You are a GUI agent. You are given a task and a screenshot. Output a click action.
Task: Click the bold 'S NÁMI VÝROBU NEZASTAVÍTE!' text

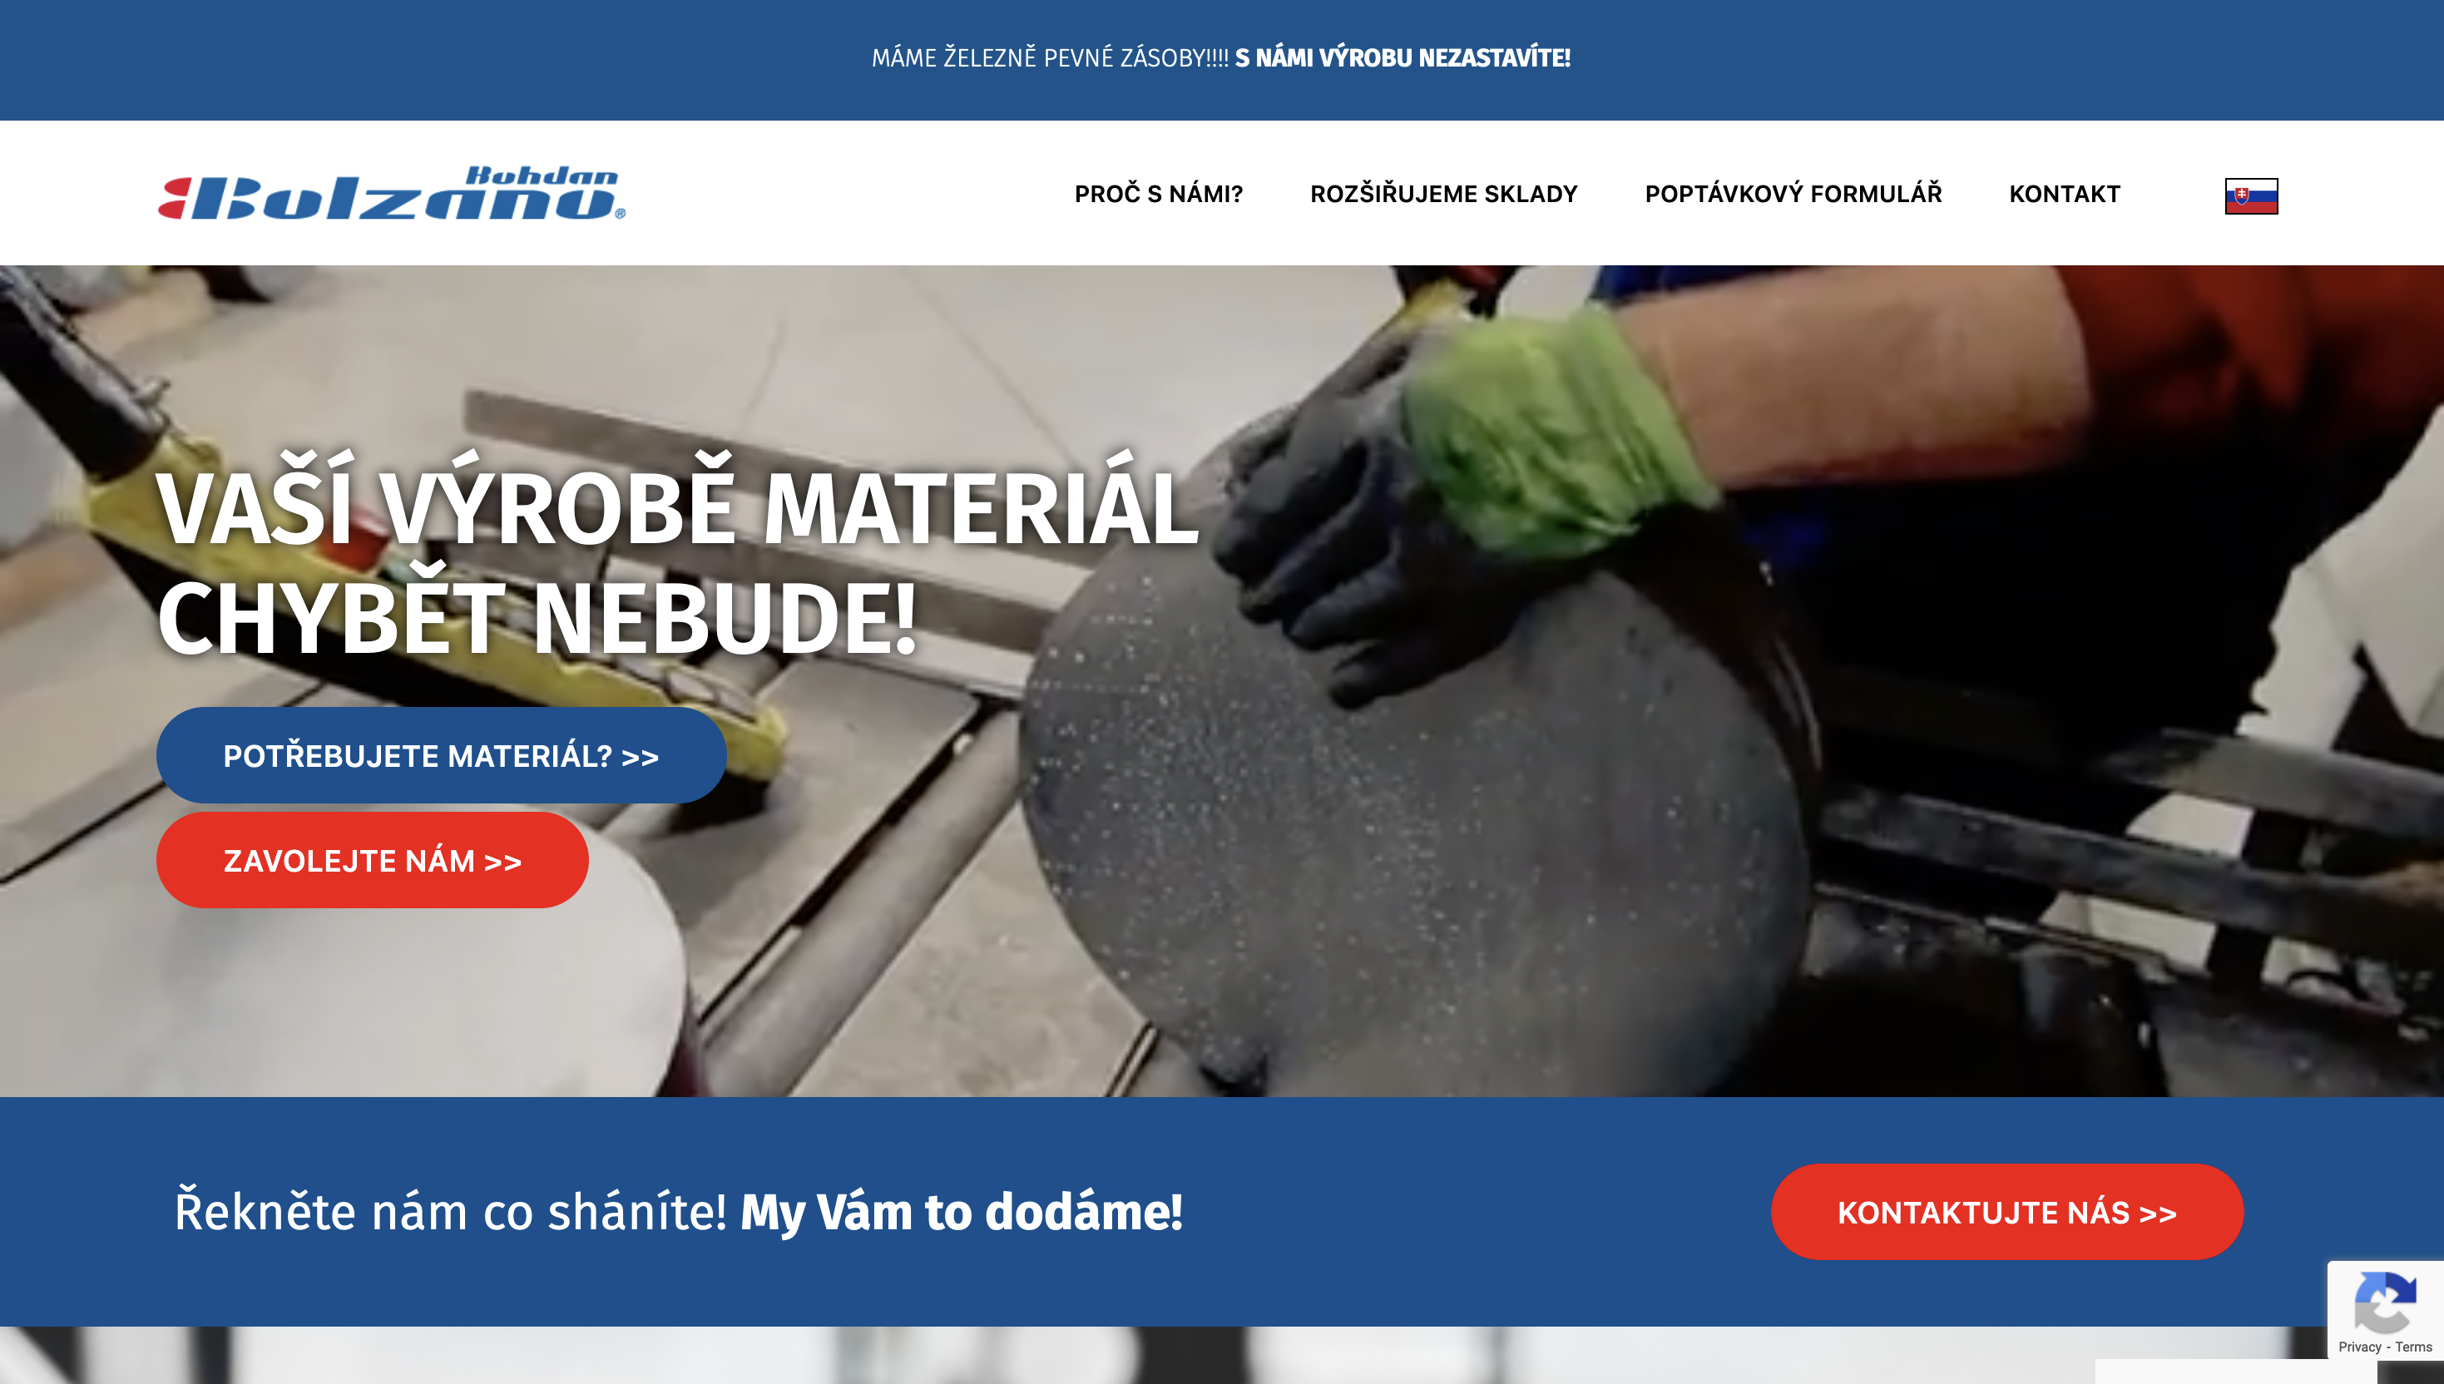click(1403, 58)
